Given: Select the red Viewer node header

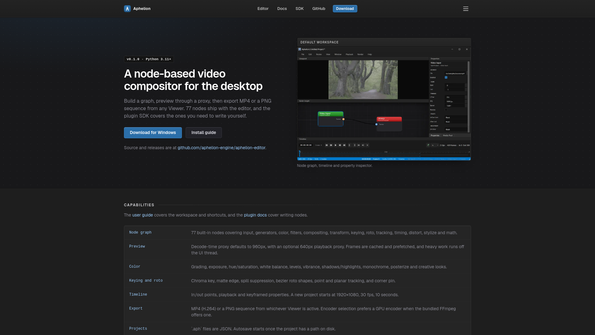Looking at the screenshot, I should (x=389, y=119).
